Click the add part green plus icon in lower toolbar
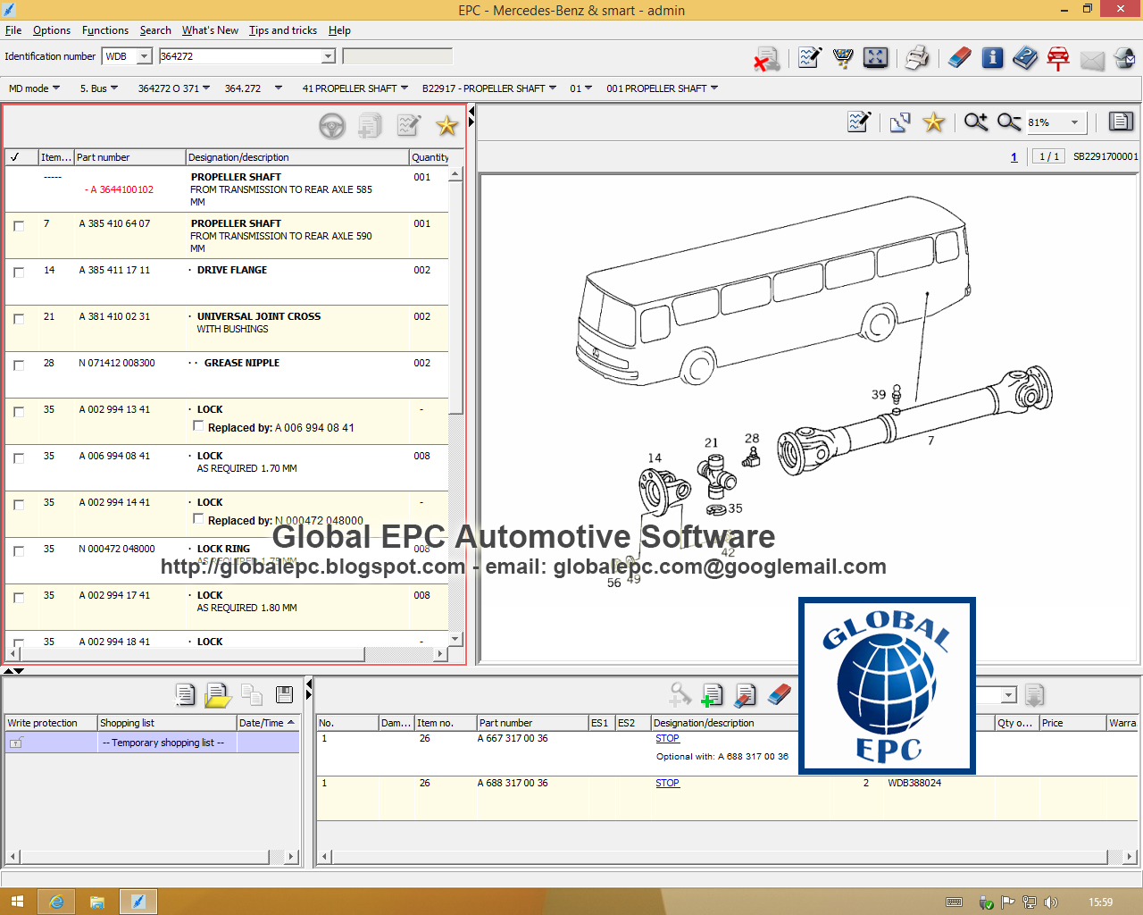The image size is (1143, 915). click(x=712, y=695)
